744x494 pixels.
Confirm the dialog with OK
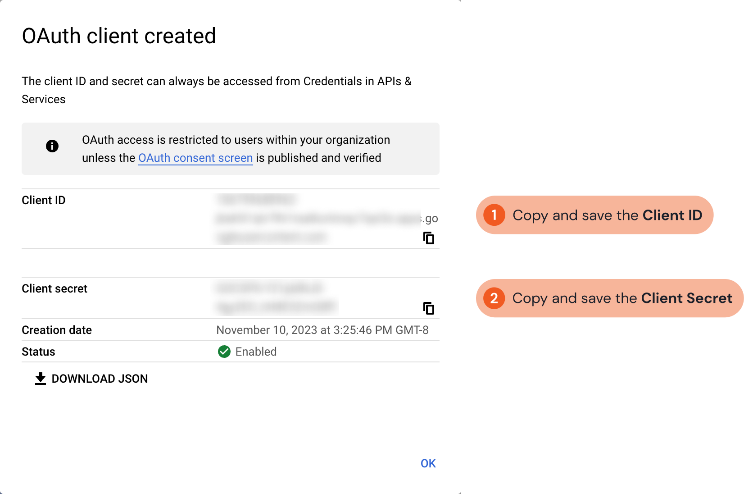[x=428, y=463]
